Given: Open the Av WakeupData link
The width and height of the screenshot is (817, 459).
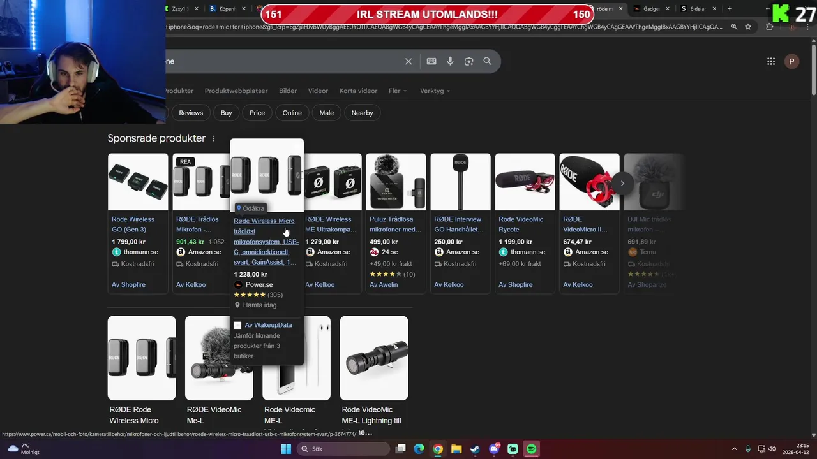Looking at the screenshot, I should pyautogui.click(x=268, y=325).
